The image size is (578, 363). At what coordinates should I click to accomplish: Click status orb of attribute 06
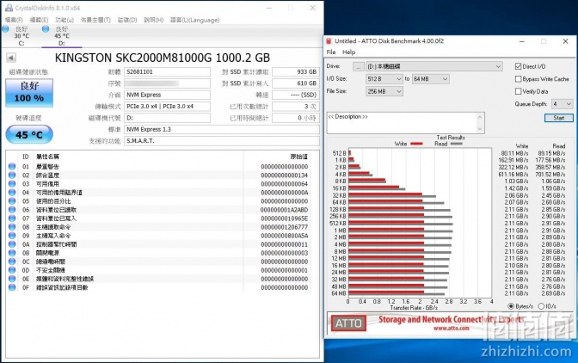[12, 210]
